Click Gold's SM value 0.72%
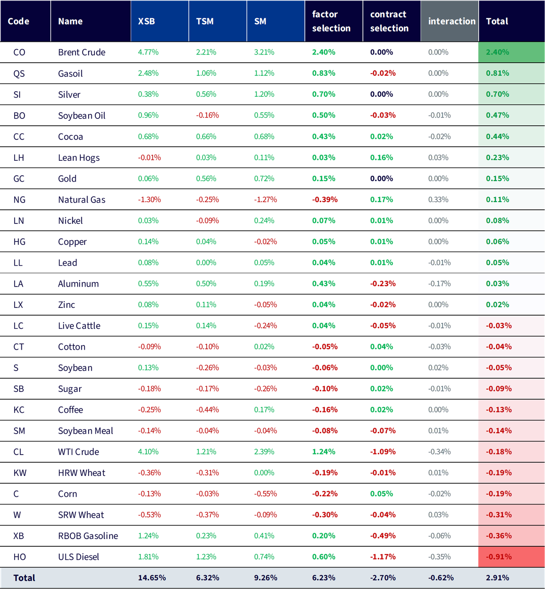 click(264, 178)
